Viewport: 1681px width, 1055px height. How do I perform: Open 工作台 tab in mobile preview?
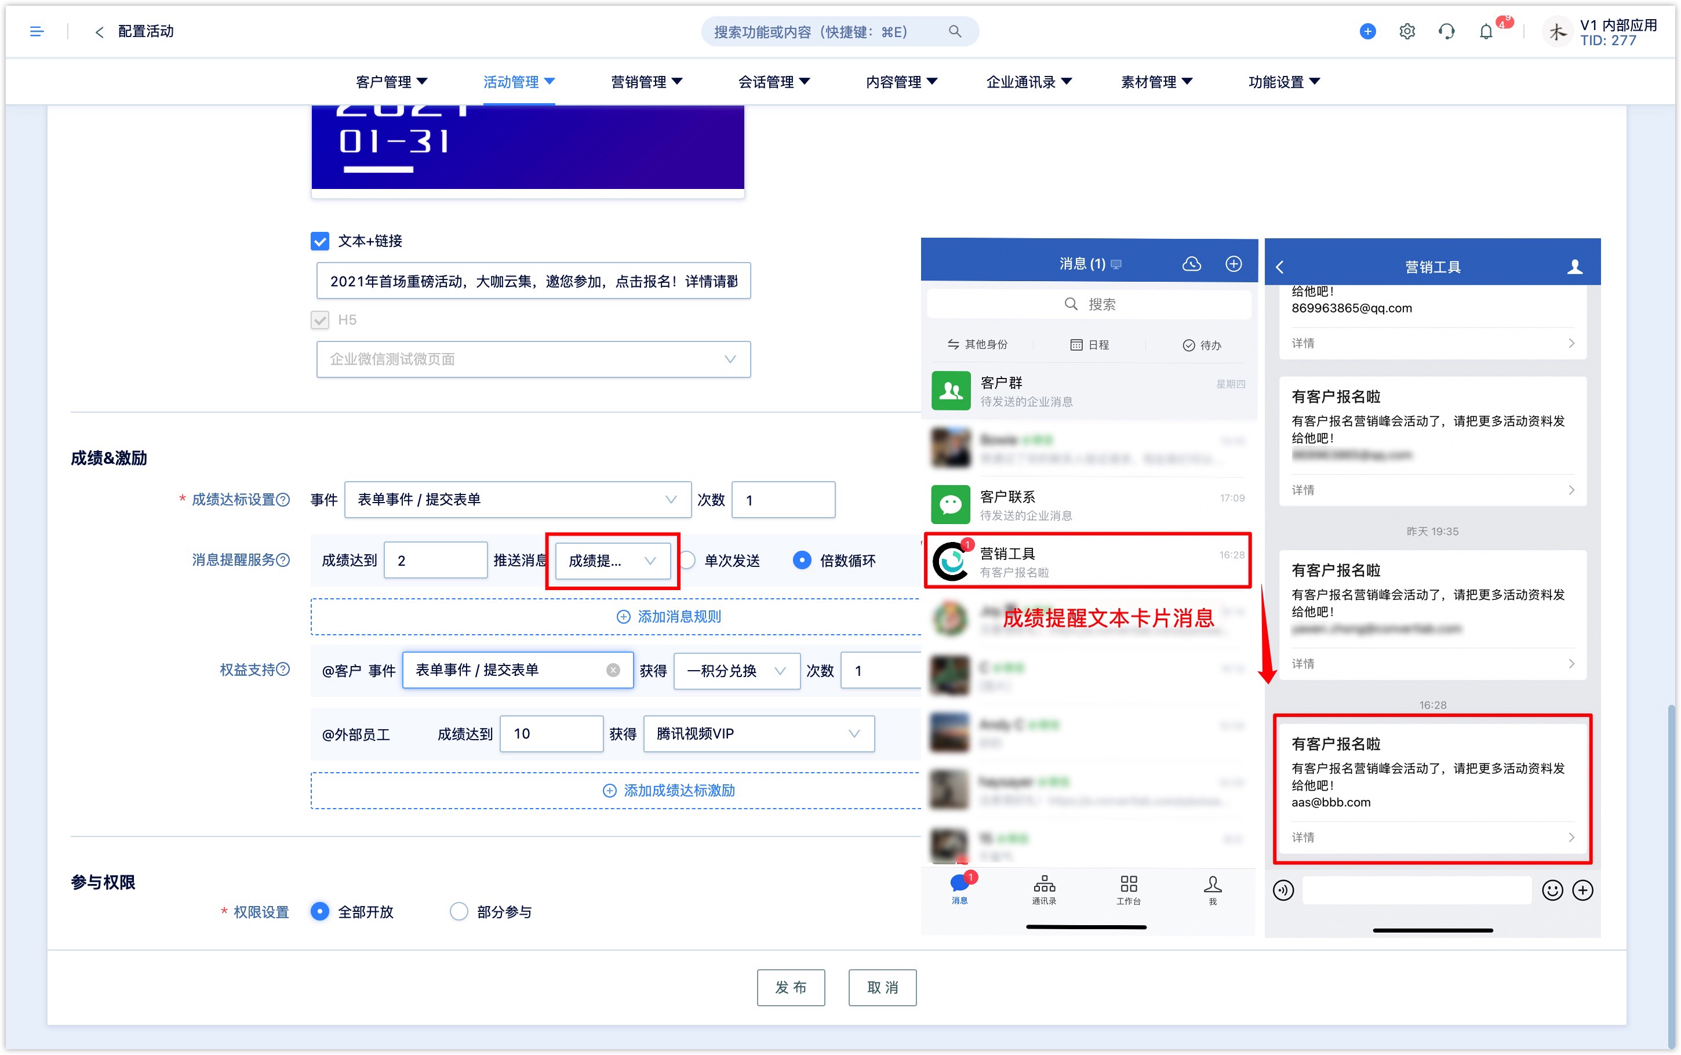pos(1129,890)
